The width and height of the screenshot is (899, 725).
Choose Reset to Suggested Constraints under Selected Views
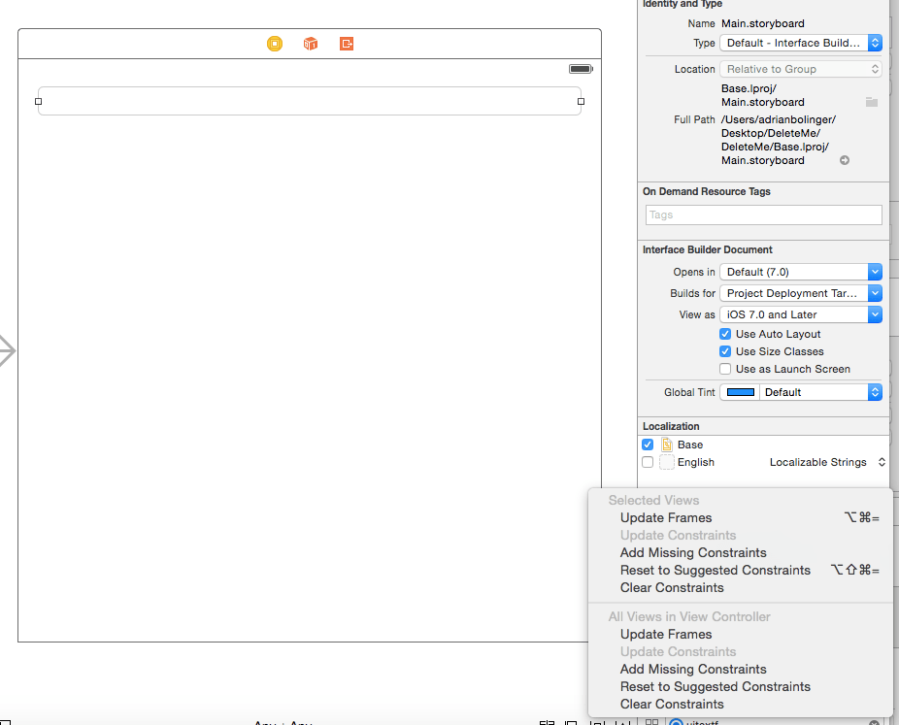click(740, 571)
